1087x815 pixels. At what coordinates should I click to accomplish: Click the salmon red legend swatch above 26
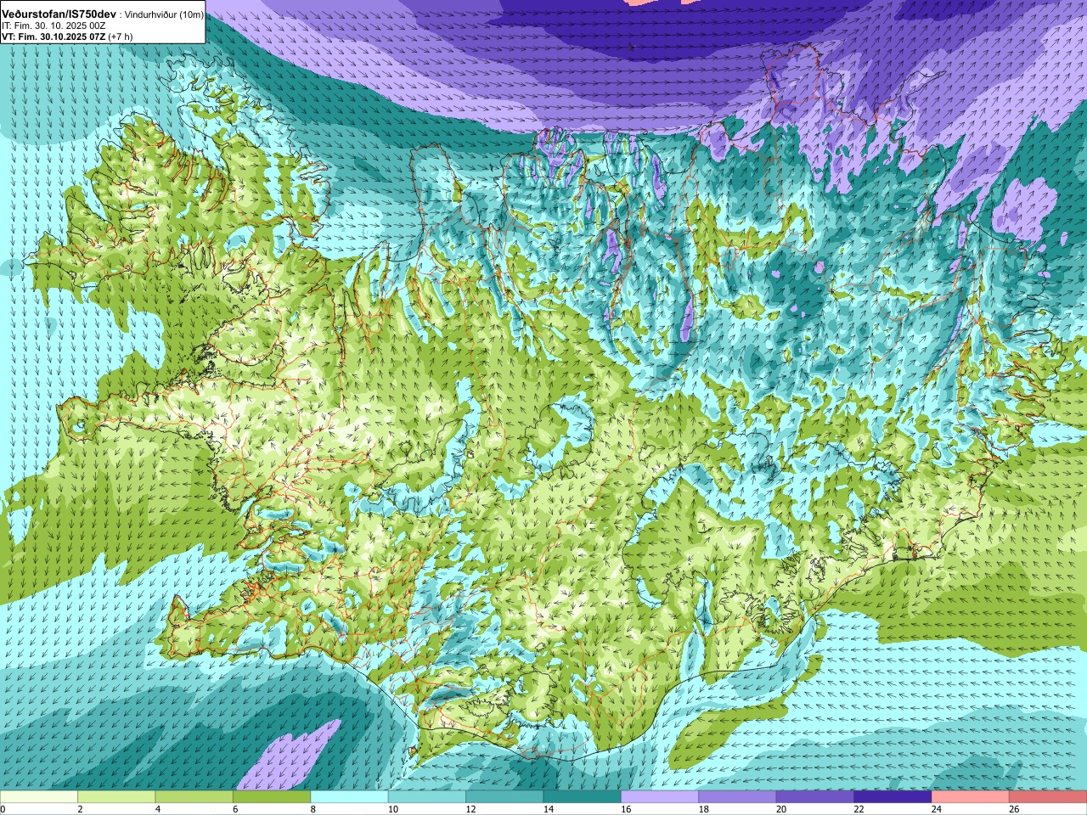[1048, 797]
